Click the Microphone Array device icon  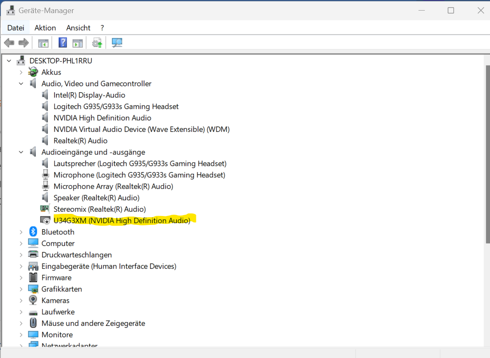coord(46,186)
